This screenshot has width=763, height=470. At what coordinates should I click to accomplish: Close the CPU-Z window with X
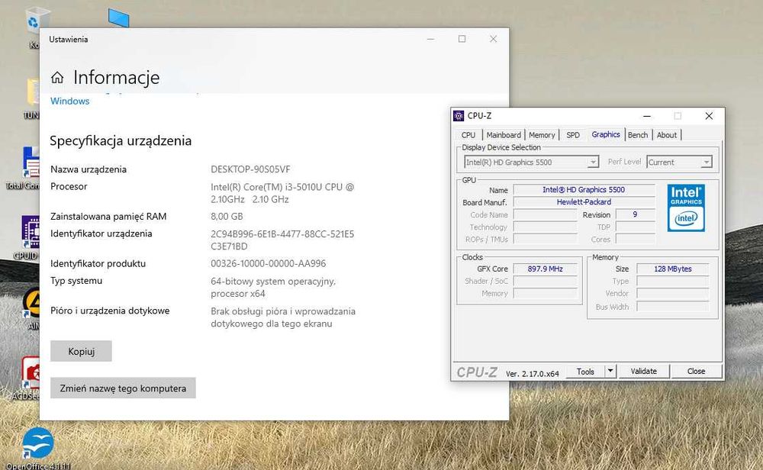pos(709,116)
